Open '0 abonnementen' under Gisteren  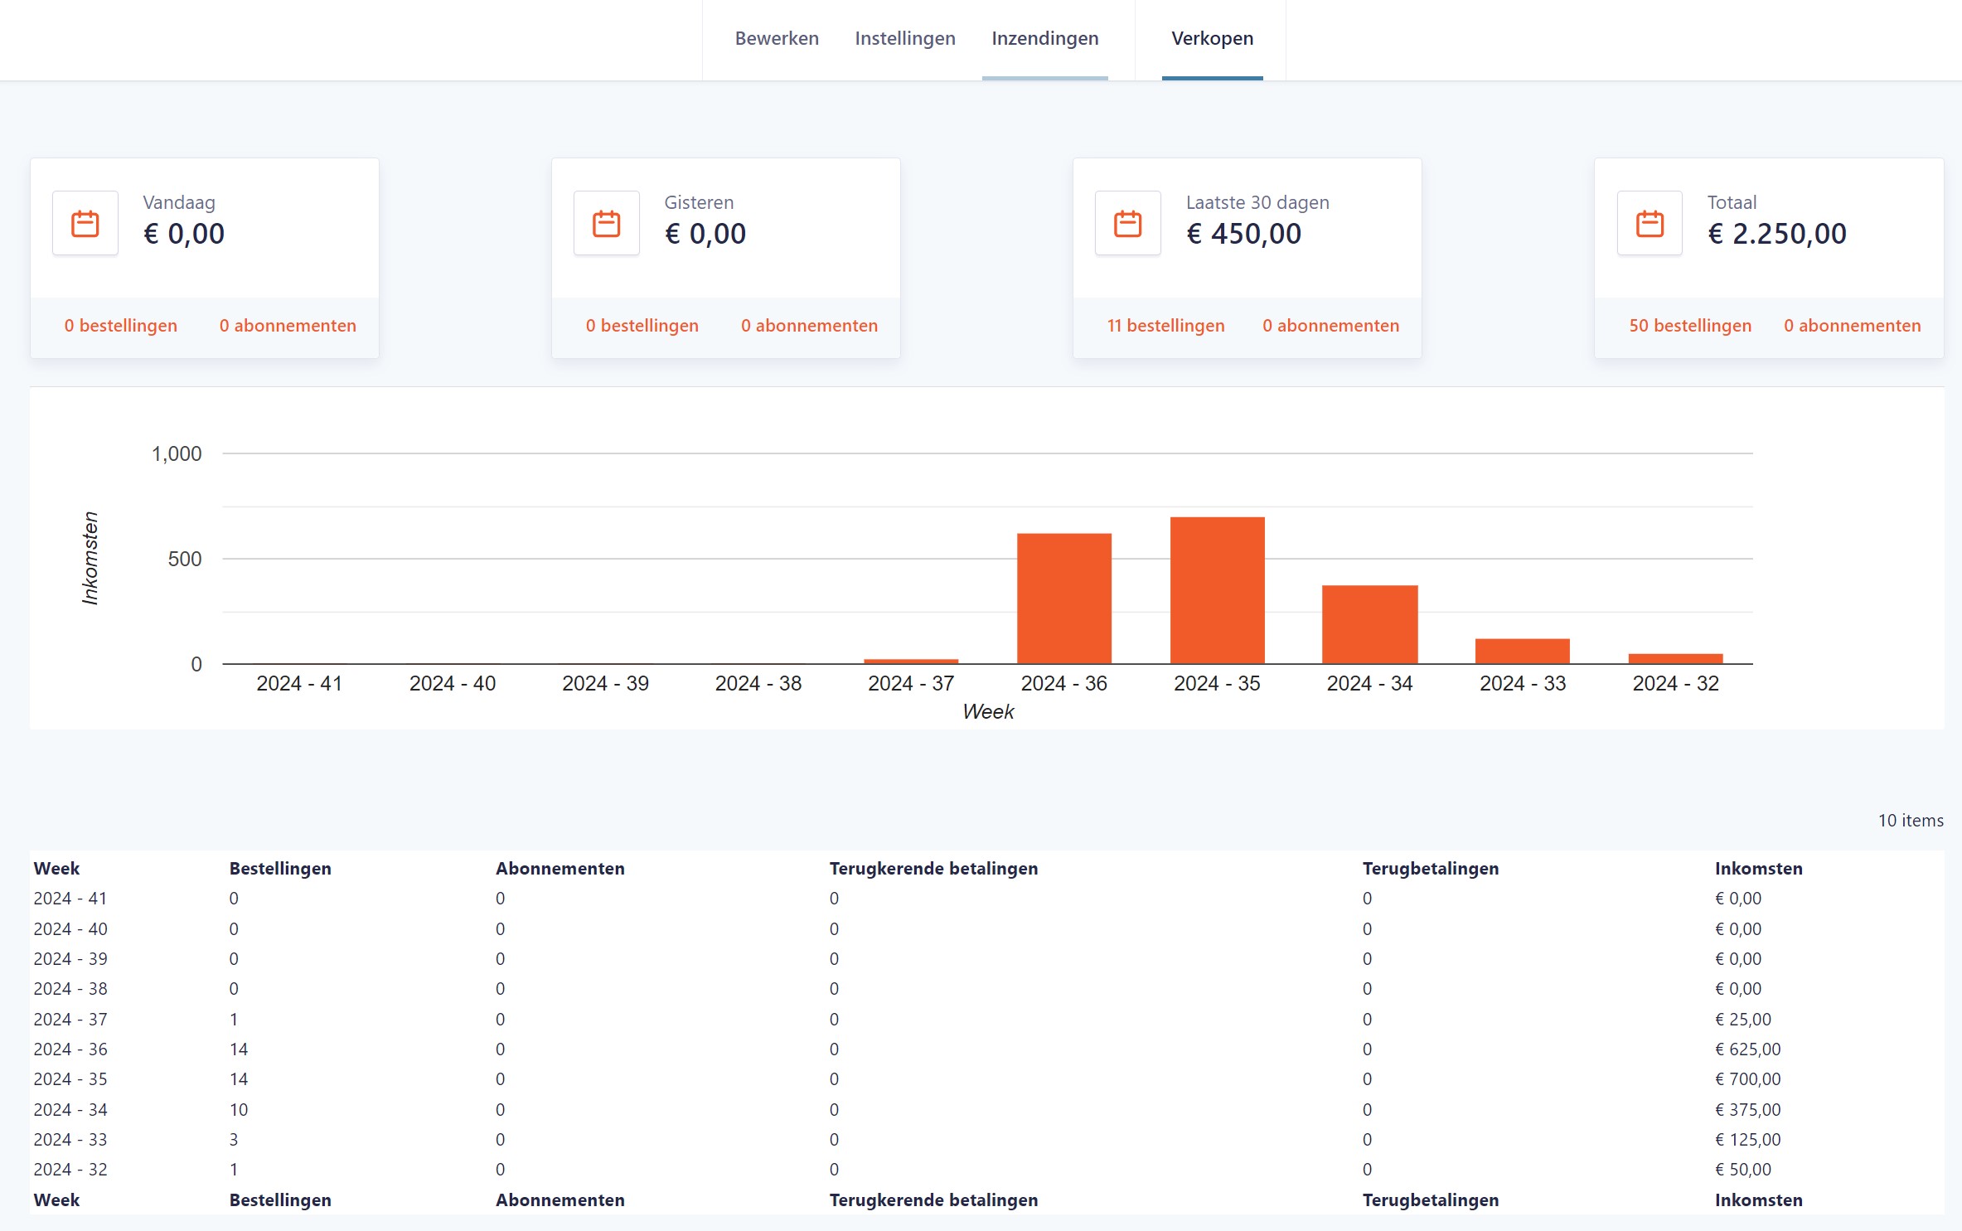(809, 326)
